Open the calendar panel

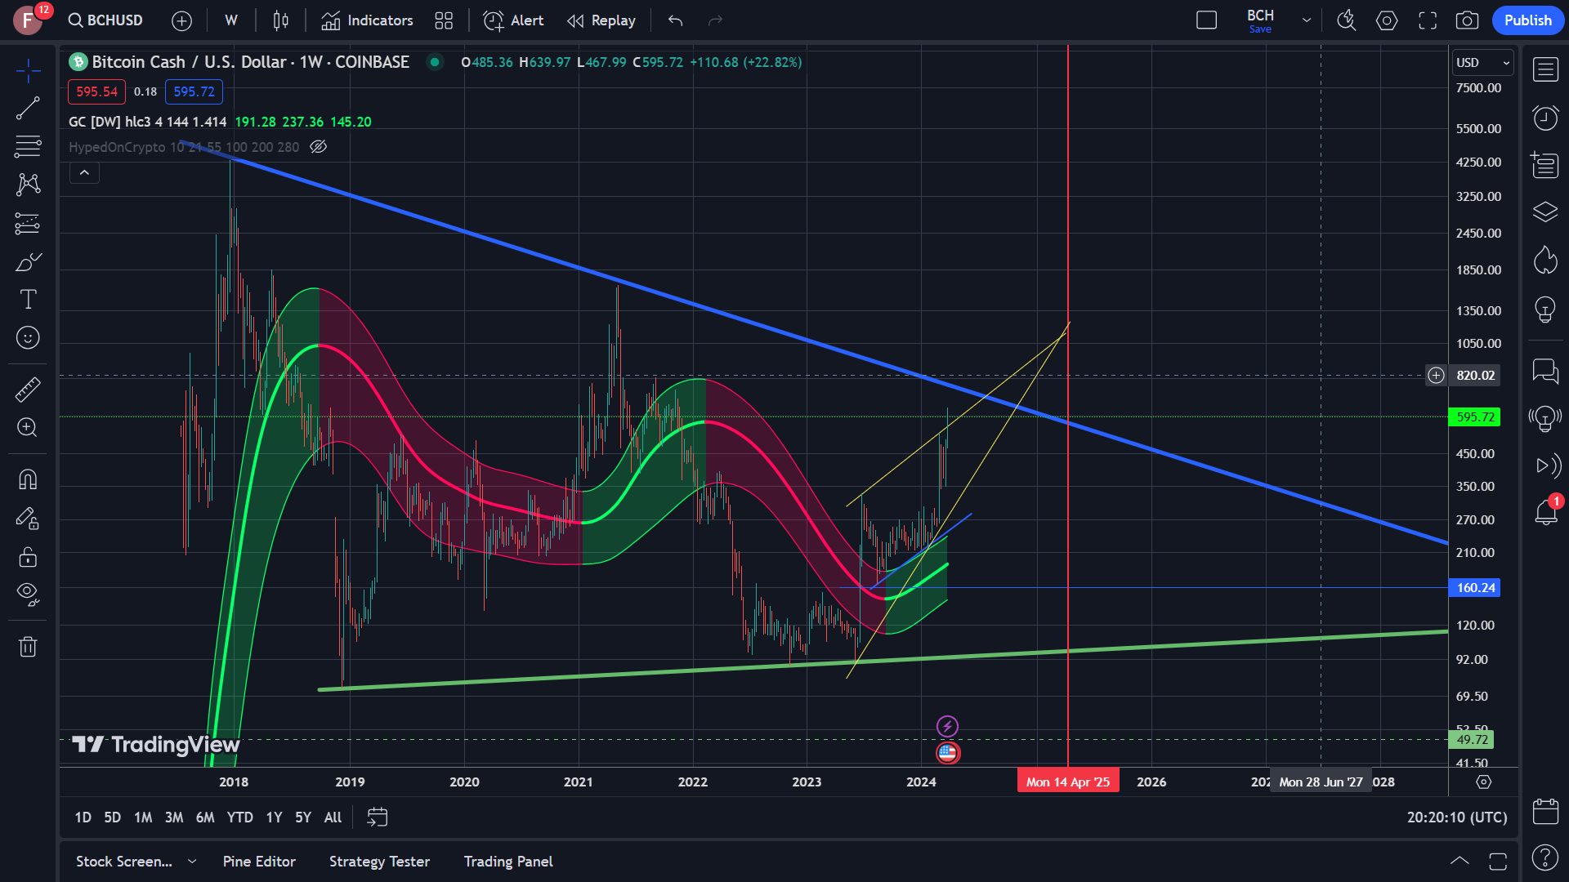coord(1545,811)
